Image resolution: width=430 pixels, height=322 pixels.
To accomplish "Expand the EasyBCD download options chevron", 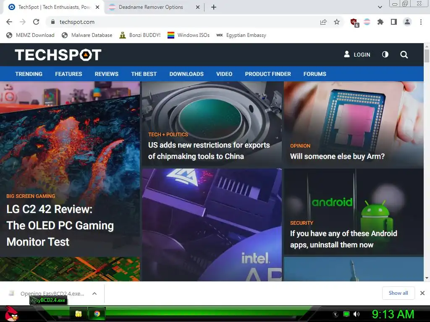I will click(x=94, y=293).
